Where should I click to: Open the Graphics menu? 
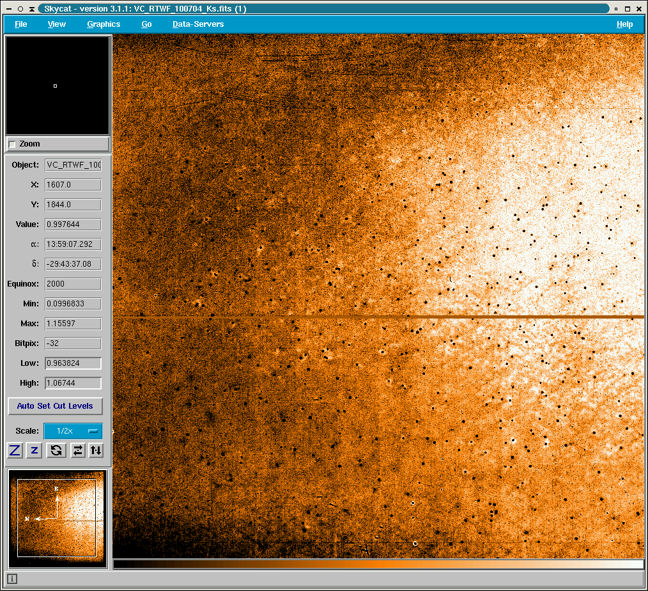(x=104, y=24)
